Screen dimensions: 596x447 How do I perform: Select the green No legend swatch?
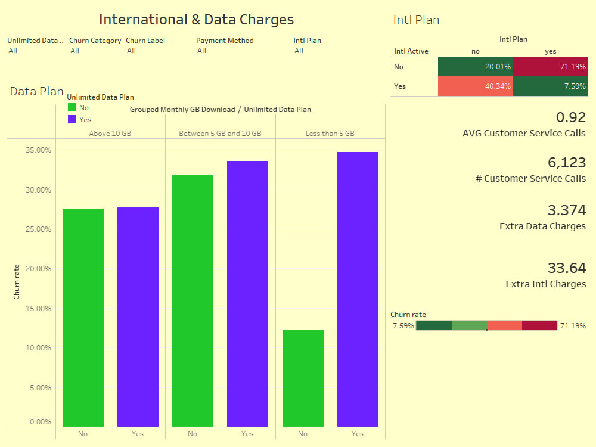point(72,107)
